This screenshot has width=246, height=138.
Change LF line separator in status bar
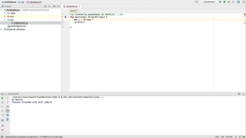coord(223,137)
